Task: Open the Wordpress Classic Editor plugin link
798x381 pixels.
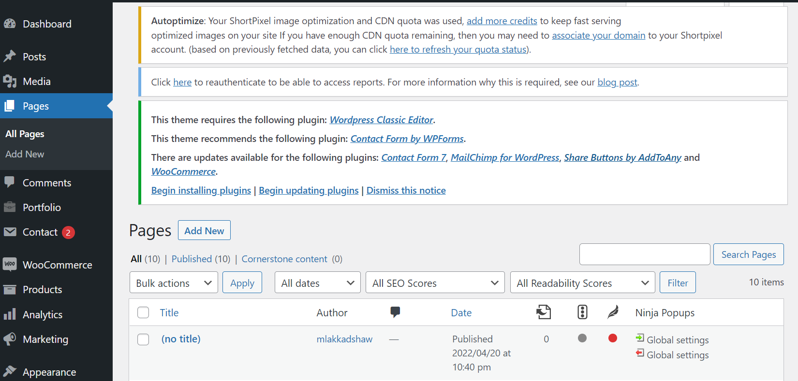Action: (381, 120)
